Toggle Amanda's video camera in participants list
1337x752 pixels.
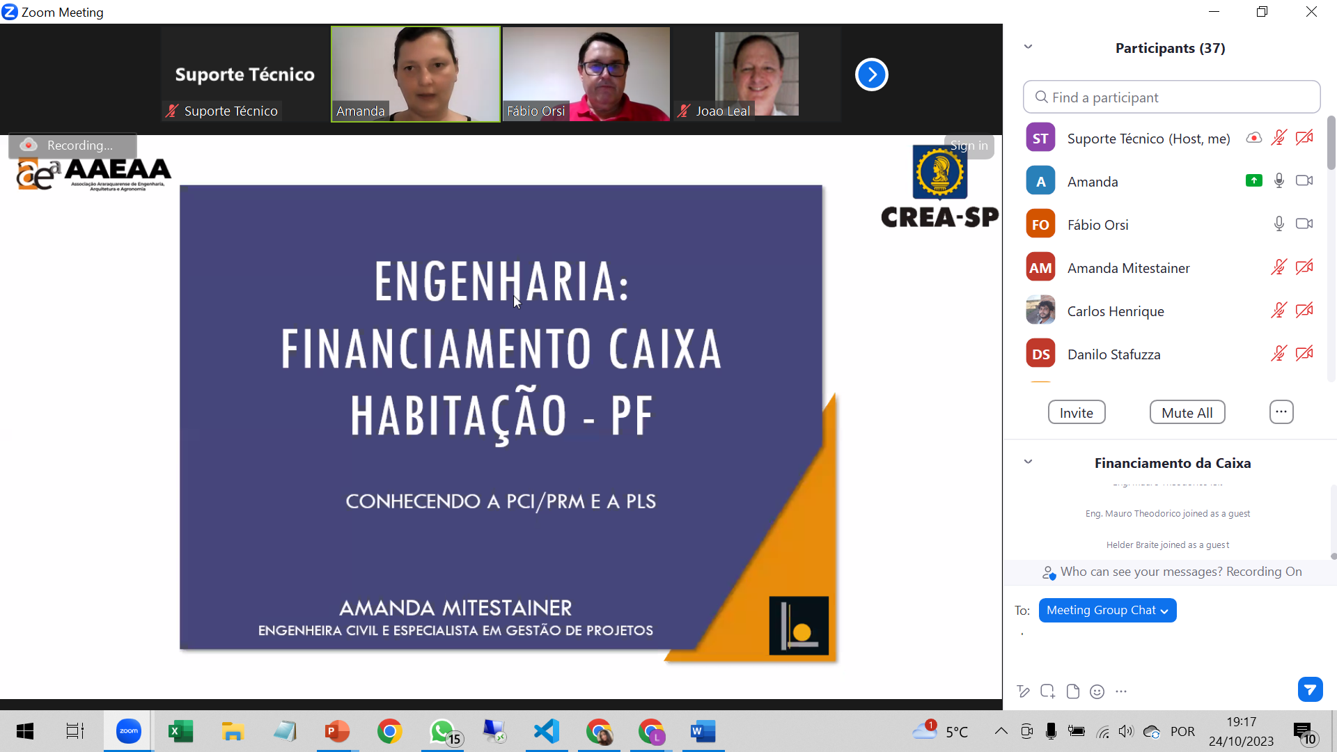pyautogui.click(x=1304, y=181)
